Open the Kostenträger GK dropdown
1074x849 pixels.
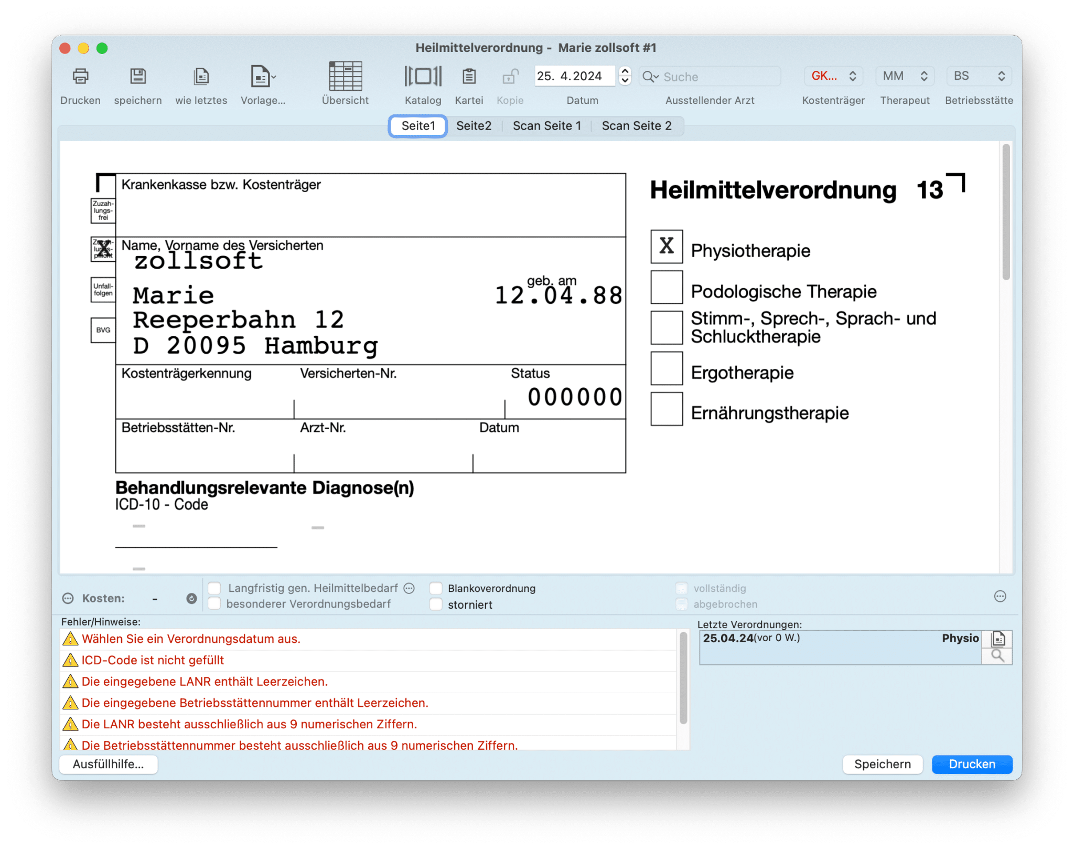click(833, 76)
